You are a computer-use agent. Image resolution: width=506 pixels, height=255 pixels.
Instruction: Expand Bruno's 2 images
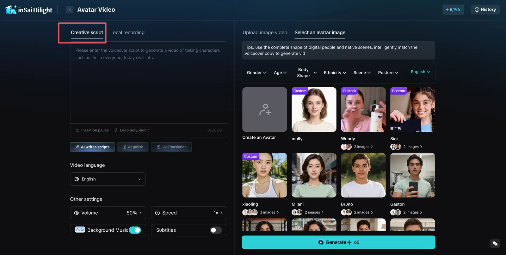[357, 212]
